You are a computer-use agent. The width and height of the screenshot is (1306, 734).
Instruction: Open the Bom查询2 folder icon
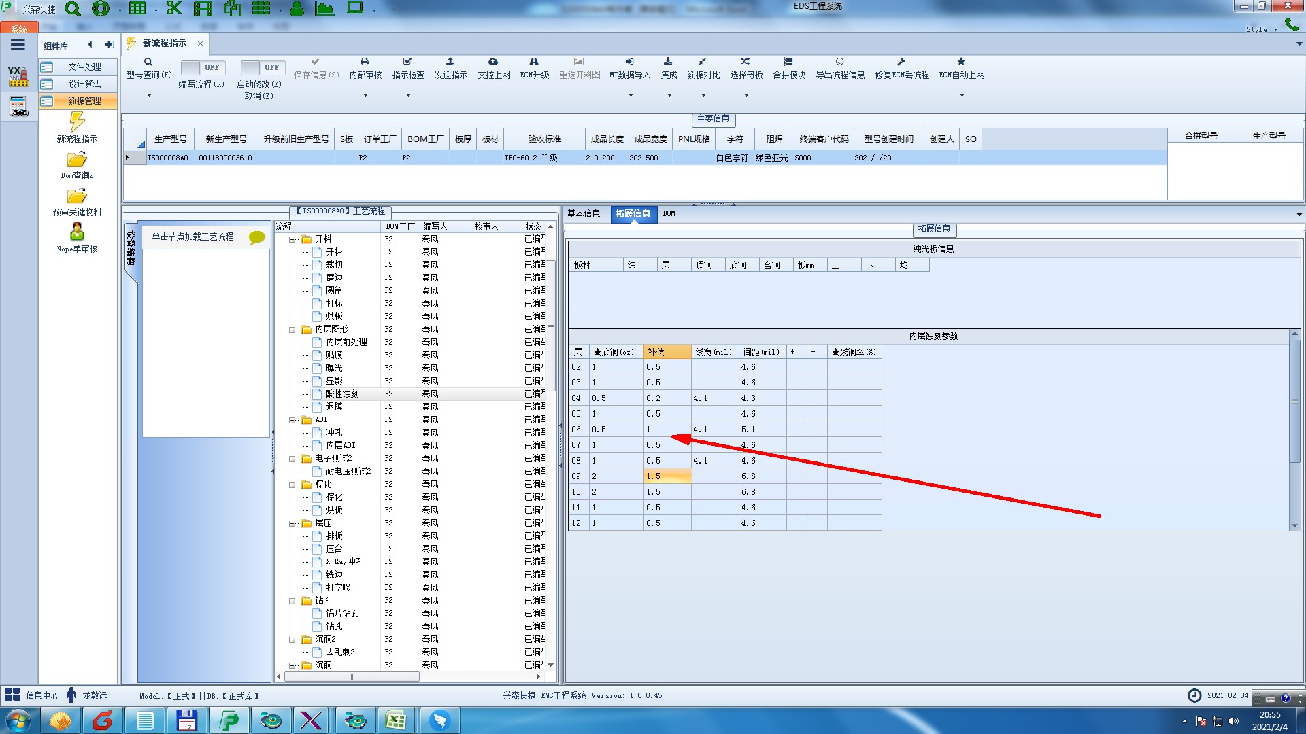tap(77, 160)
